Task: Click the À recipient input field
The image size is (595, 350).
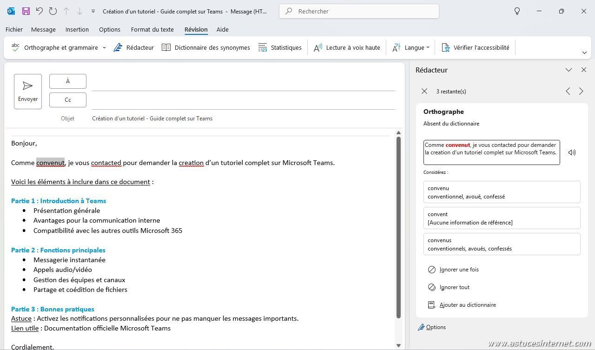Action: click(244, 82)
